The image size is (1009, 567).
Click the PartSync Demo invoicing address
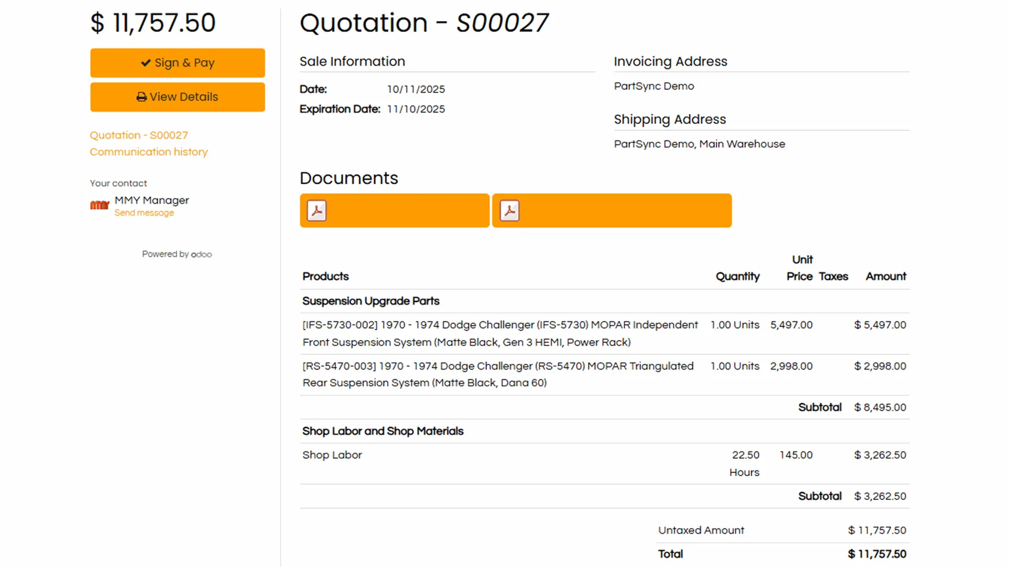point(654,86)
